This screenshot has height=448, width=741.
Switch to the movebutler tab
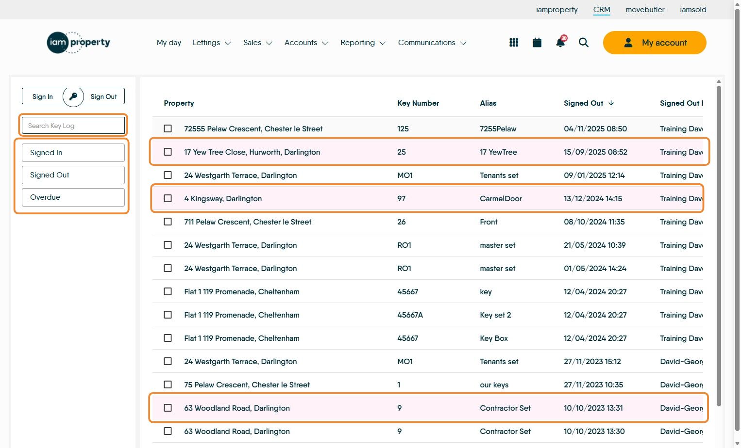[x=645, y=10]
